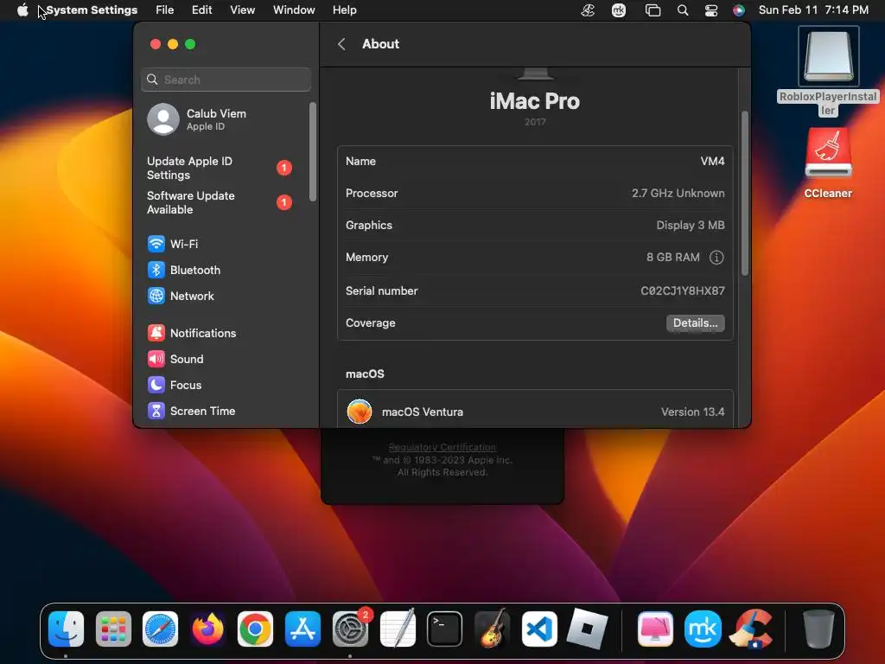This screenshot has width=885, height=664.
Task: Open the System Settings menu
Action: (92, 10)
